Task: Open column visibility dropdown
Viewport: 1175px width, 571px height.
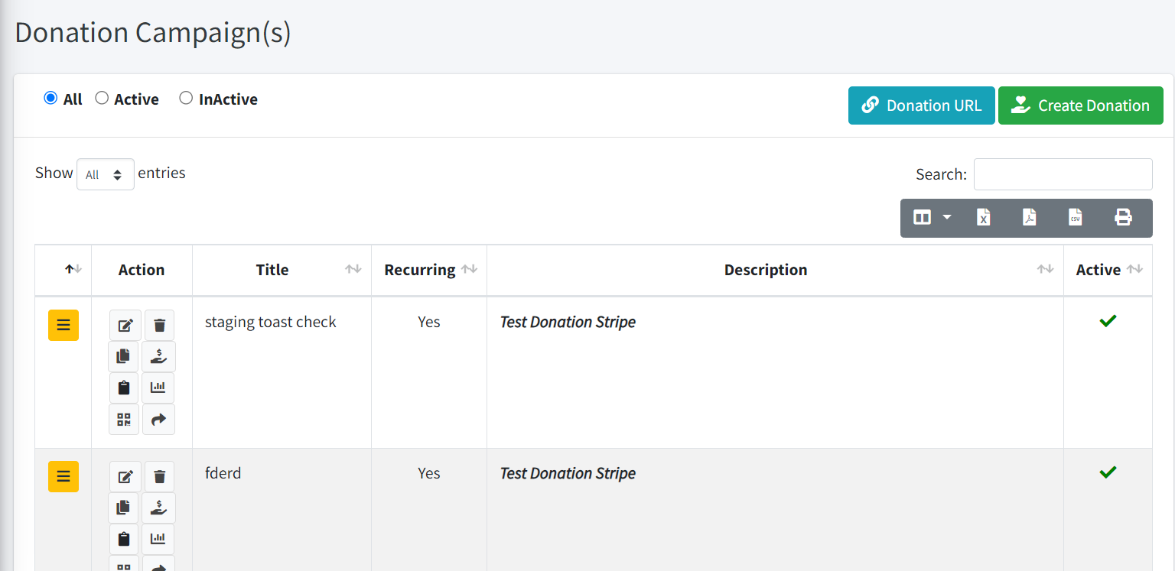Action: pos(932,218)
